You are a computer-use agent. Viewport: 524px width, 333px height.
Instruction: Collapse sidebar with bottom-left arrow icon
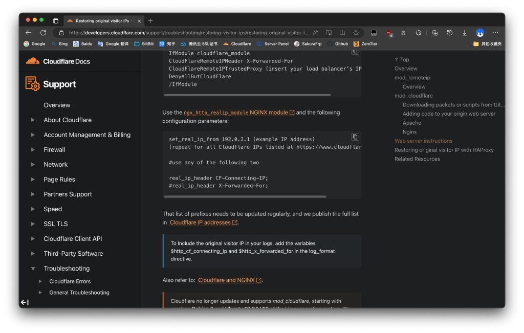[x=25, y=302]
